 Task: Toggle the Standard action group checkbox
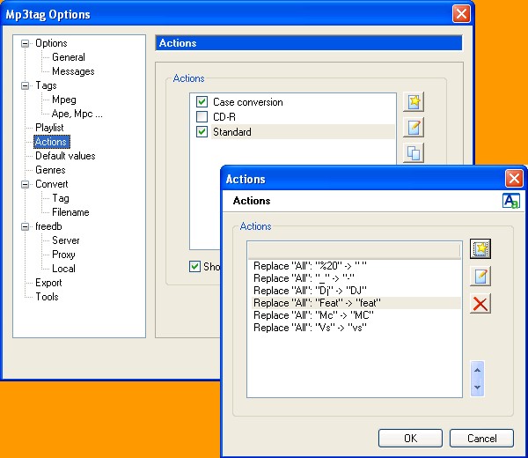202,132
